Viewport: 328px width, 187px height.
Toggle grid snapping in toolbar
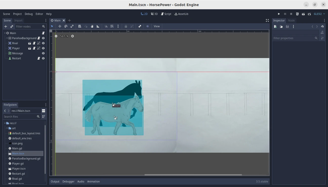click(x=112, y=26)
